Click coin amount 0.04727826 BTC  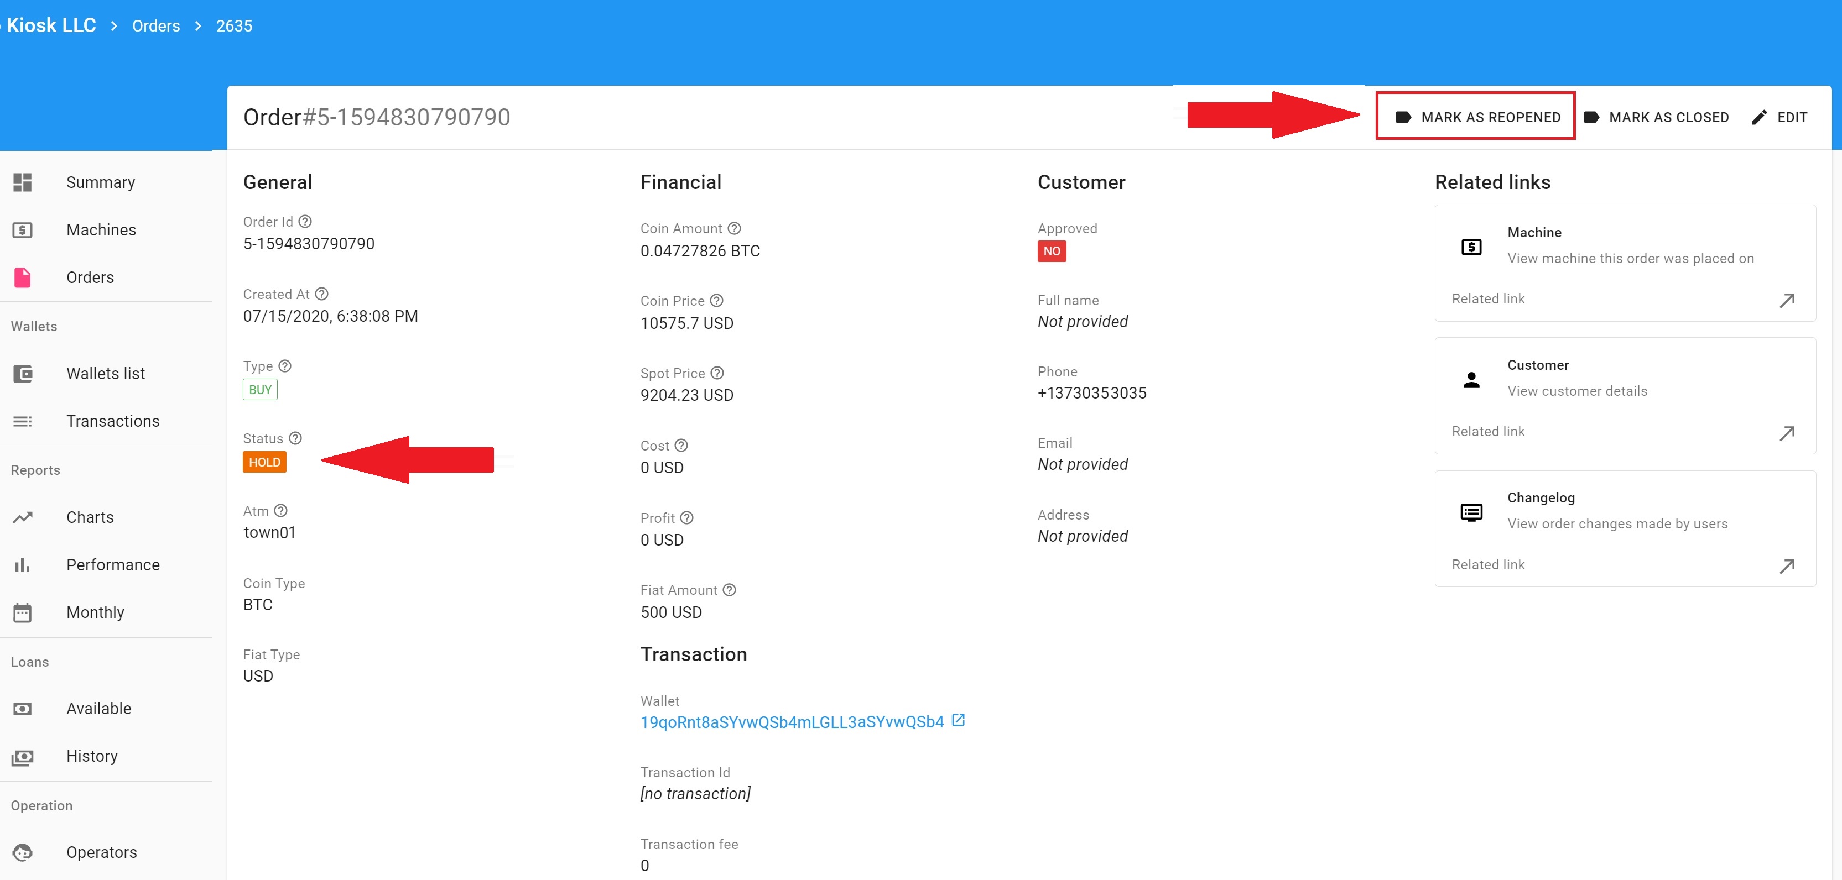pyautogui.click(x=700, y=251)
